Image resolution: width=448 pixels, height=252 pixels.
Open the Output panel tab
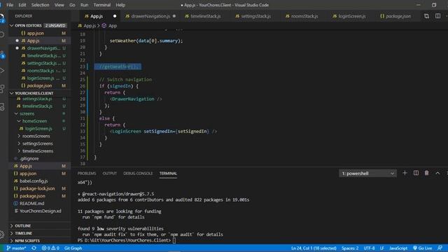tap(110, 173)
